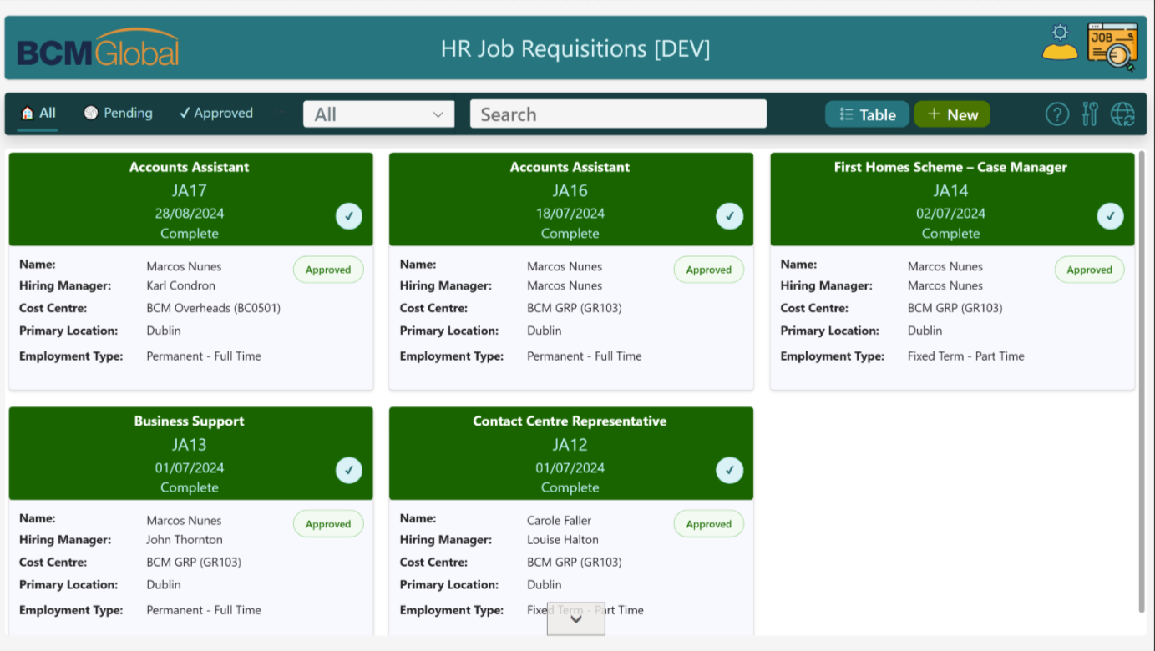Click the checkmark circle on JA13 card
The height and width of the screenshot is (651, 1155).
[x=349, y=470]
